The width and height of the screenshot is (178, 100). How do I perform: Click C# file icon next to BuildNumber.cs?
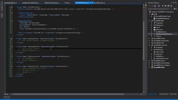(x=155, y=32)
